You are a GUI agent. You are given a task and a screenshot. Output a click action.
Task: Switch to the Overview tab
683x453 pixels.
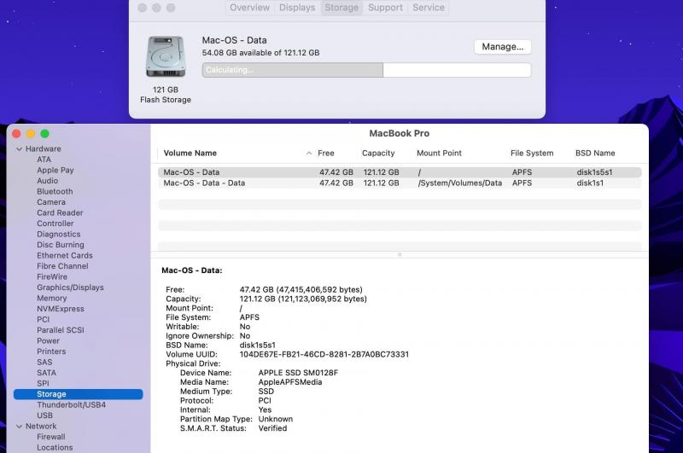coord(249,8)
